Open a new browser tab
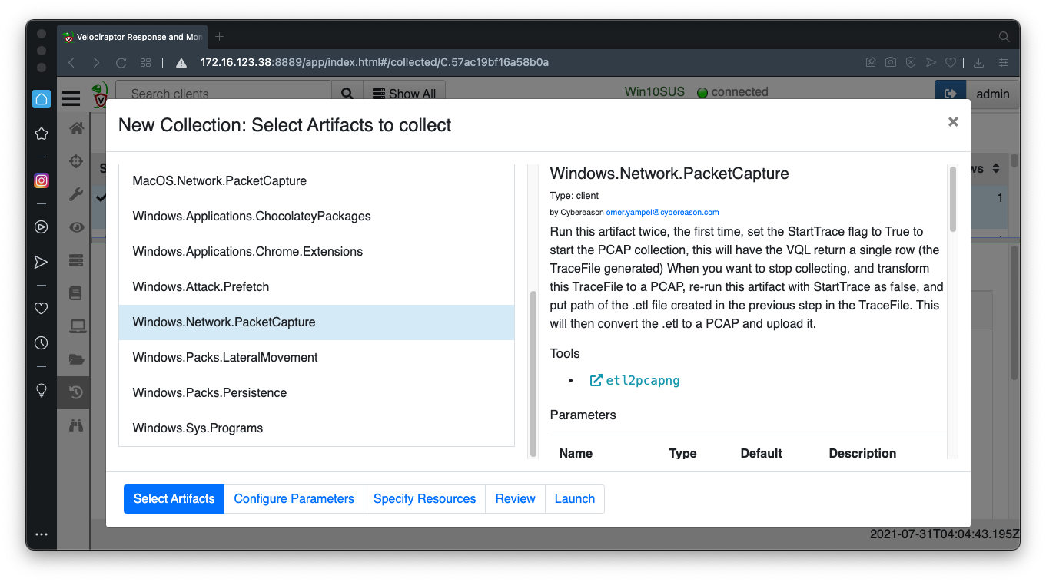This screenshot has height=582, width=1046. click(219, 36)
